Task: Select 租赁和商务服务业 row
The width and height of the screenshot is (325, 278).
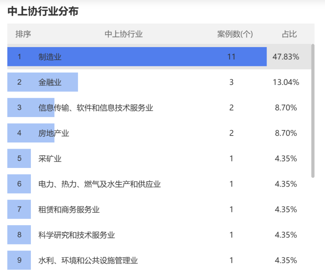Action: [x=159, y=209]
